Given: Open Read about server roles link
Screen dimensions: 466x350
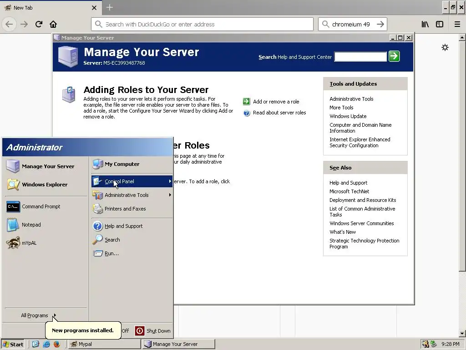Looking at the screenshot, I should [279, 113].
